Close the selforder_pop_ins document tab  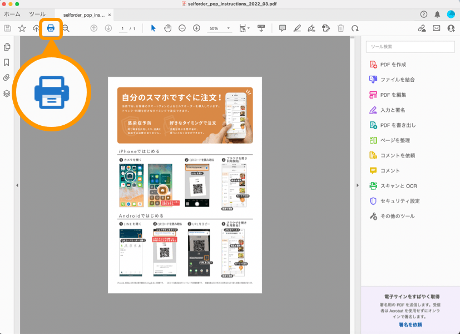point(110,14)
